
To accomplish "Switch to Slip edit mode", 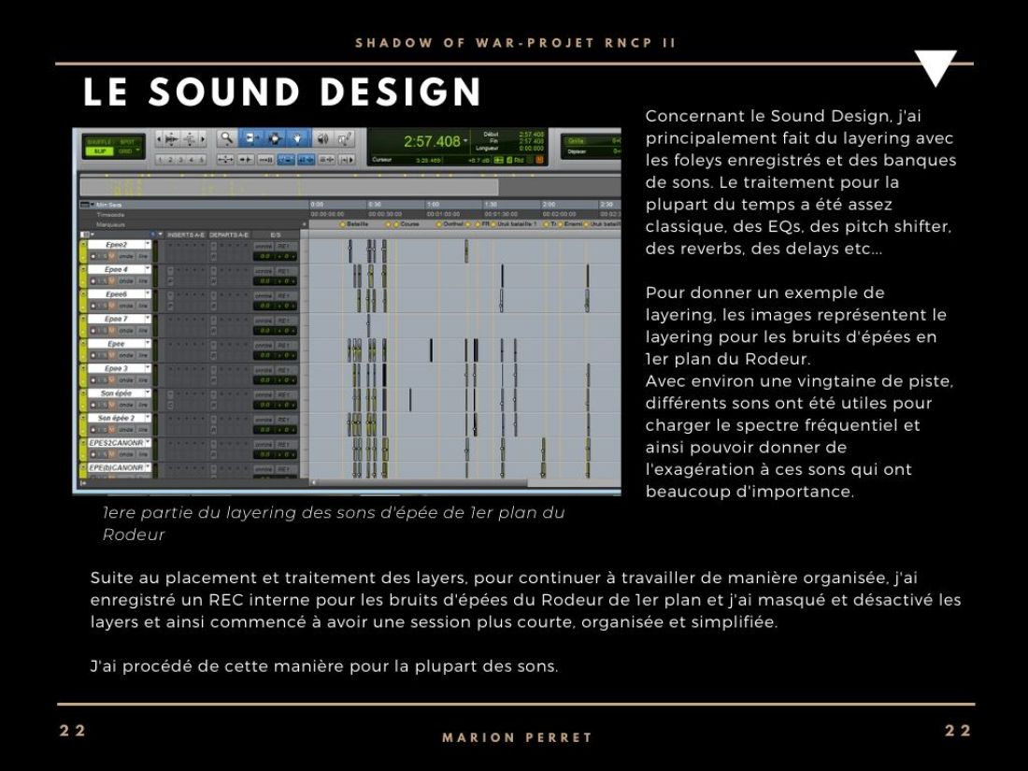I will tap(100, 151).
